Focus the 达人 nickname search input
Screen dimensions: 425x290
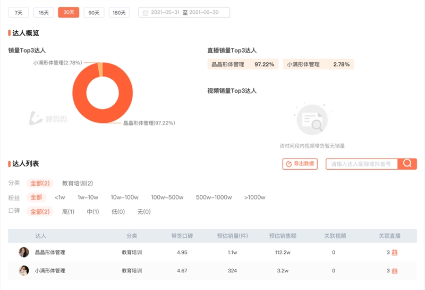[x=363, y=164]
